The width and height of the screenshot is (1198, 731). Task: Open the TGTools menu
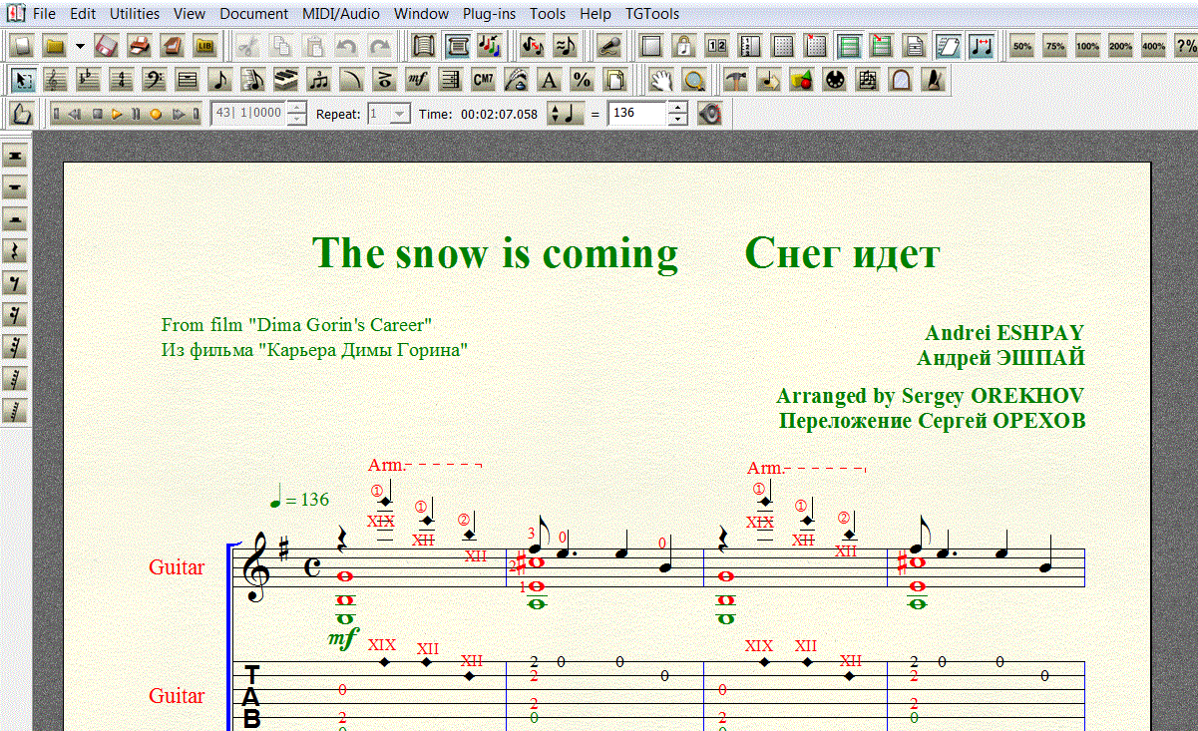(x=652, y=14)
